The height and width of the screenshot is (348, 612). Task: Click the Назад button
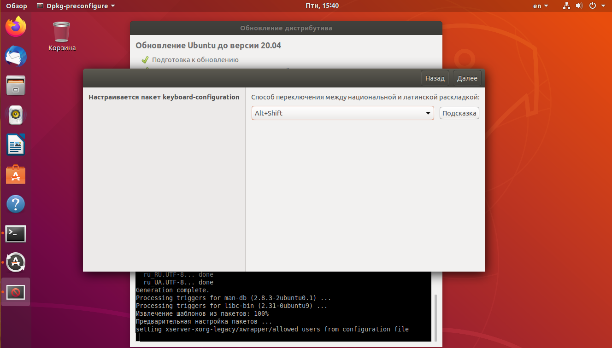point(435,78)
